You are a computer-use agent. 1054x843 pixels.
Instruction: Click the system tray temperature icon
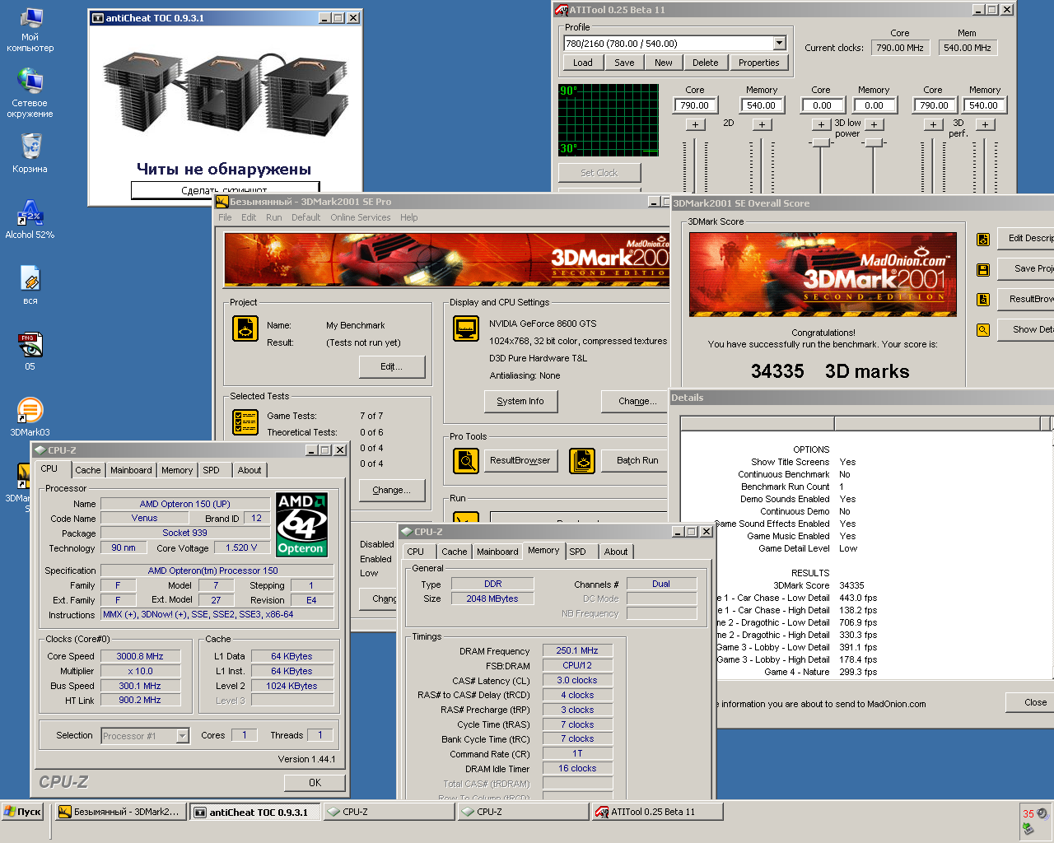click(x=1028, y=813)
